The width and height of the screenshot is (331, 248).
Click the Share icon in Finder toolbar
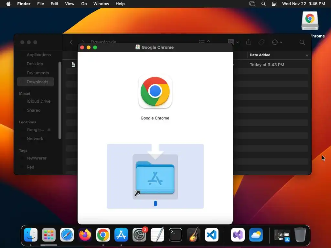(249, 42)
